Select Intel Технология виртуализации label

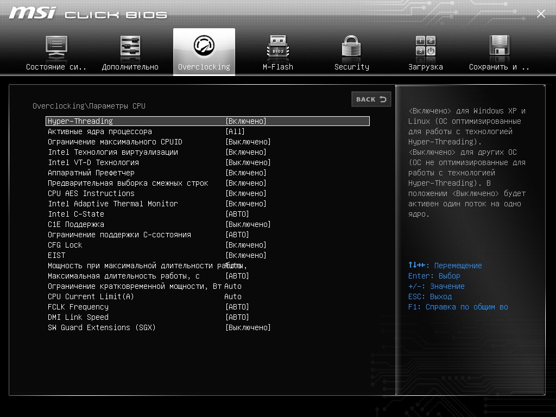click(x=113, y=152)
